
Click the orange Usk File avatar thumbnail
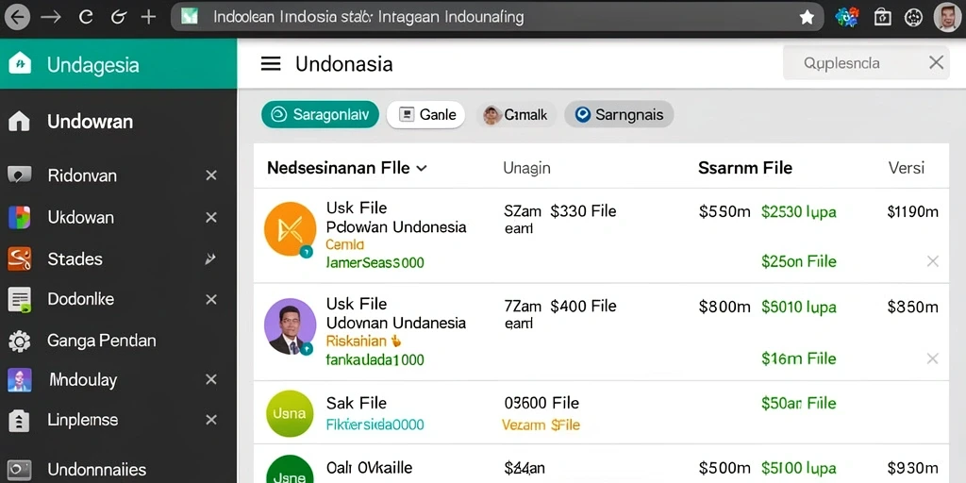coord(291,228)
